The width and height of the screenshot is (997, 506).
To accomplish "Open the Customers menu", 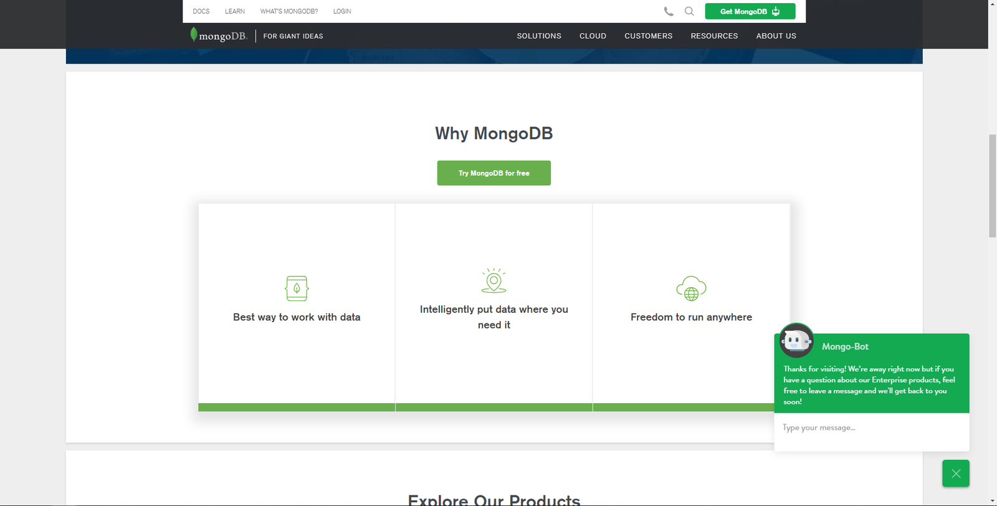I will tap(649, 36).
